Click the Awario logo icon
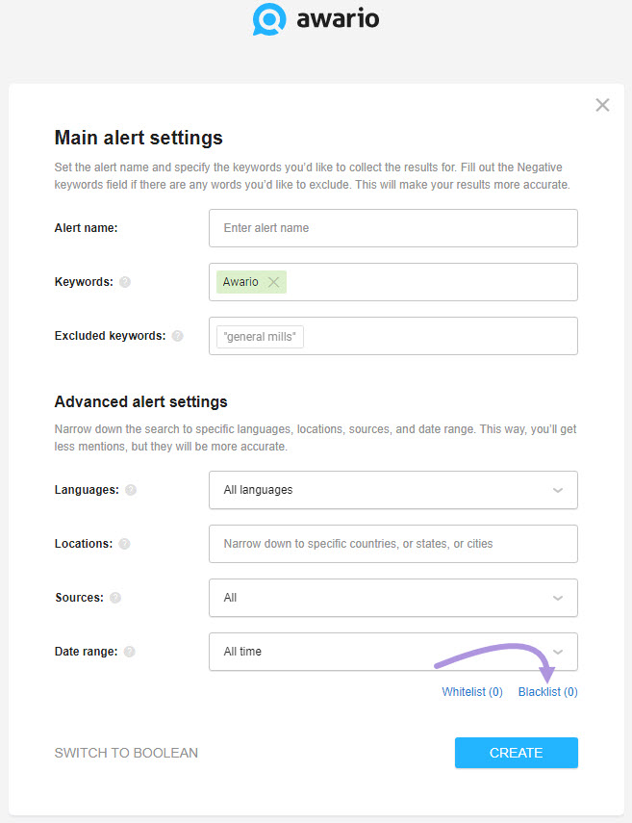632x823 pixels. [269, 19]
